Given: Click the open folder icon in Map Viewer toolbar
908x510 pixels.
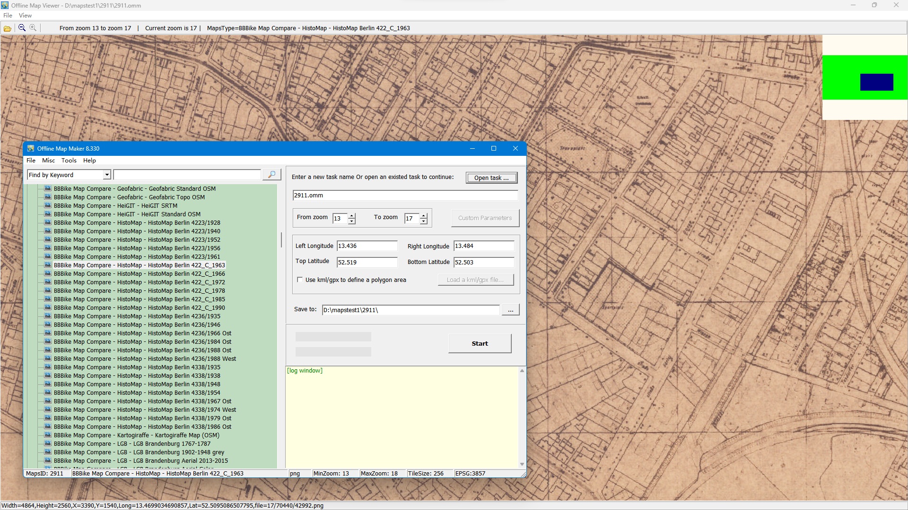Looking at the screenshot, I should [x=8, y=28].
